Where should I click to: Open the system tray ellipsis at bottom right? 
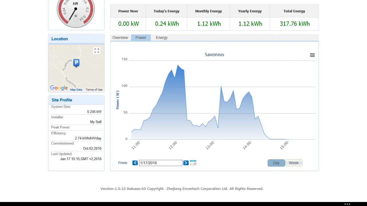click(347, 204)
